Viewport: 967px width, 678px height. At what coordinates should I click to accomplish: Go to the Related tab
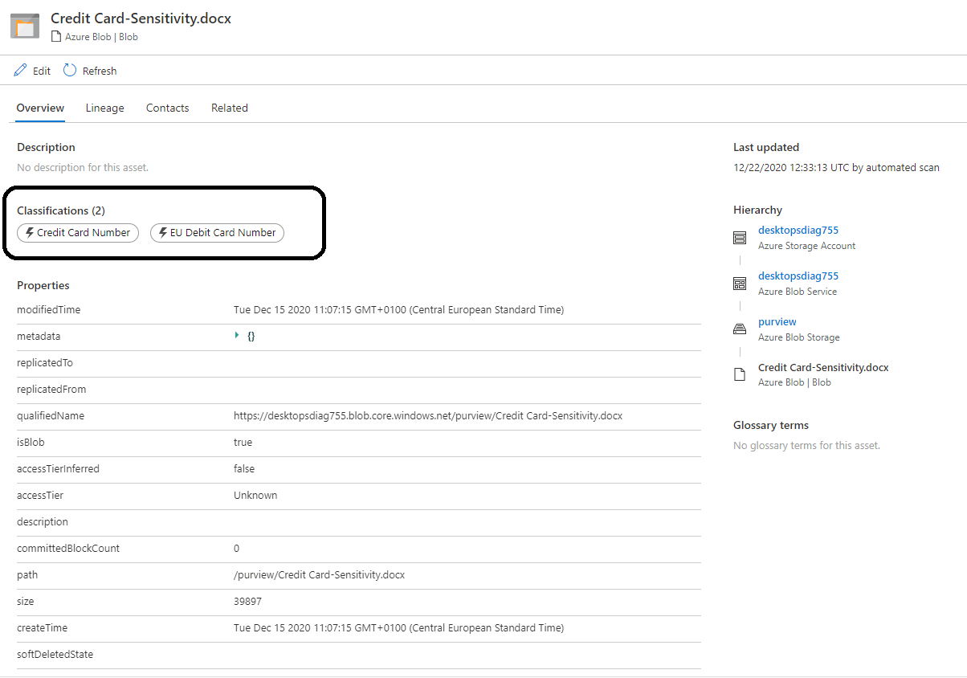click(229, 108)
